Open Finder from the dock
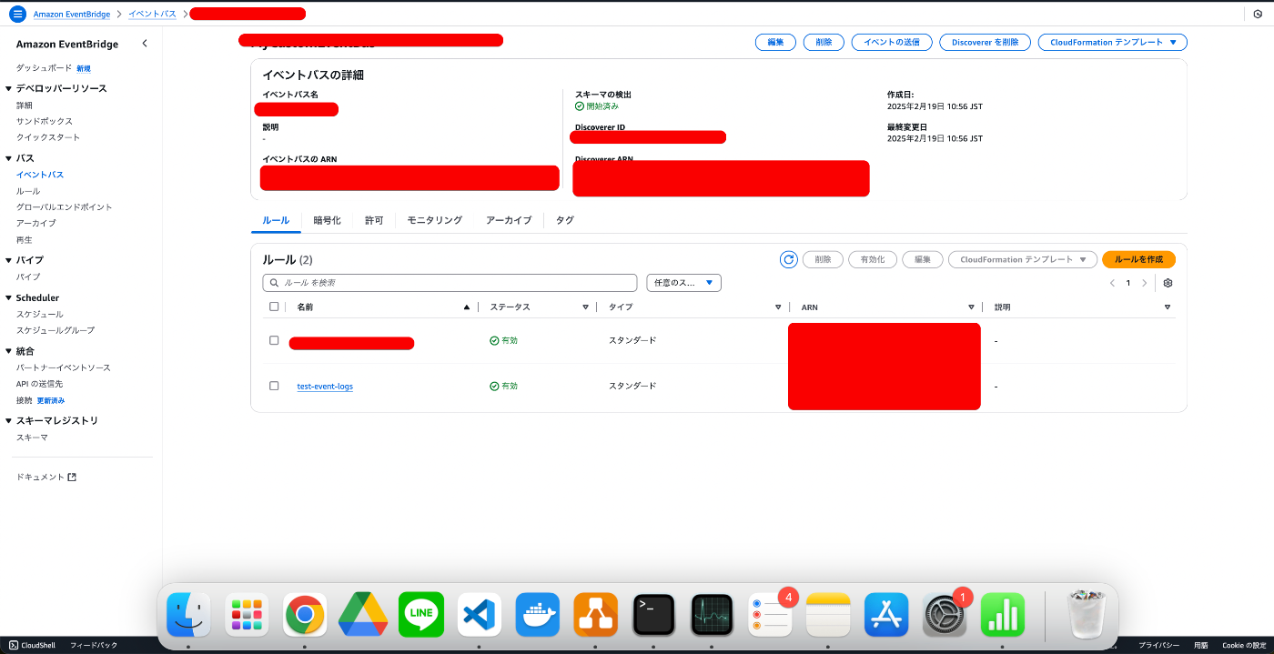 [x=189, y=615]
